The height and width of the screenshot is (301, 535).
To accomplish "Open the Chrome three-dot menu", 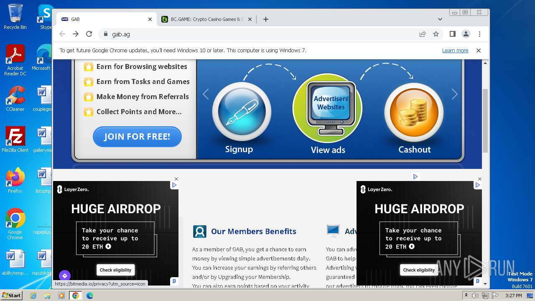I will pos(479,34).
